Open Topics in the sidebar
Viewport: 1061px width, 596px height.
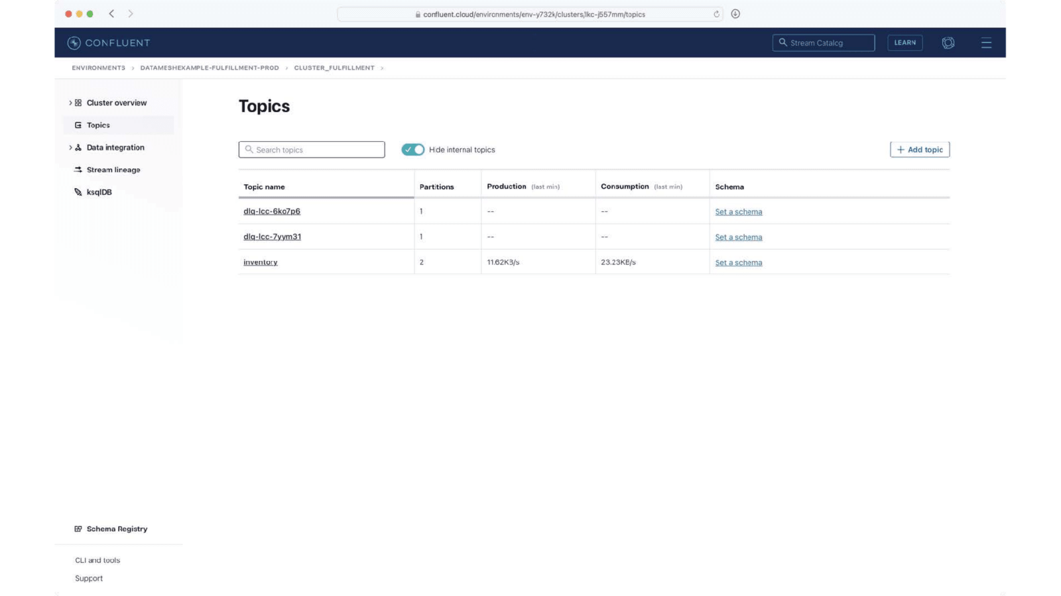tap(119, 125)
